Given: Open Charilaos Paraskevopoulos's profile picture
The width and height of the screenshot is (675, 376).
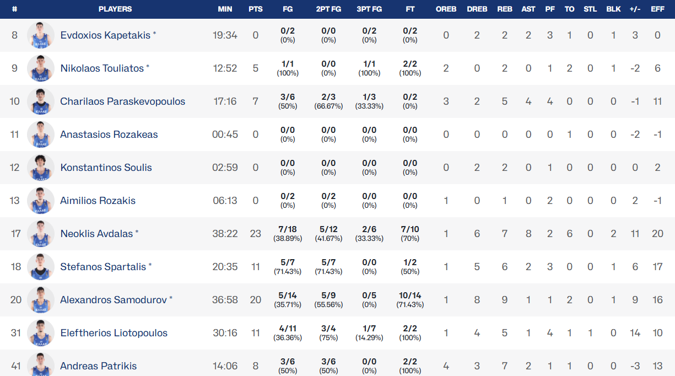Looking at the screenshot, I should pos(41,101).
